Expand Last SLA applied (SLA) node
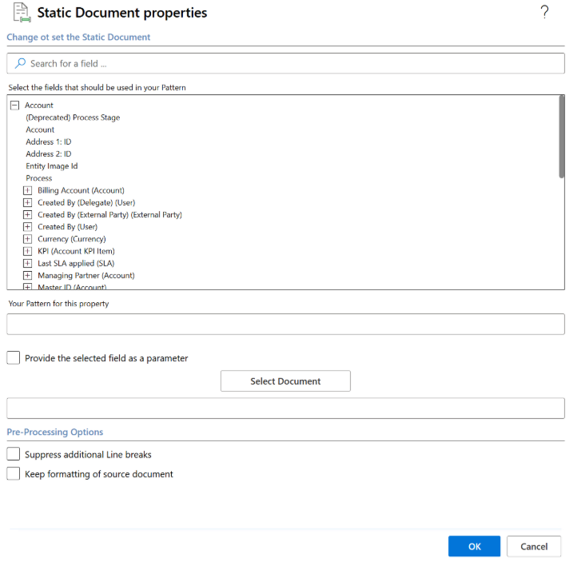The width and height of the screenshot is (569, 562). (x=28, y=263)
